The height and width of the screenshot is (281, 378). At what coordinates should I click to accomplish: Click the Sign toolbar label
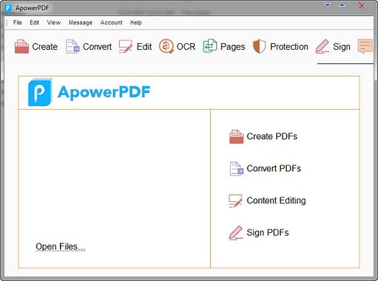(342, 47)
